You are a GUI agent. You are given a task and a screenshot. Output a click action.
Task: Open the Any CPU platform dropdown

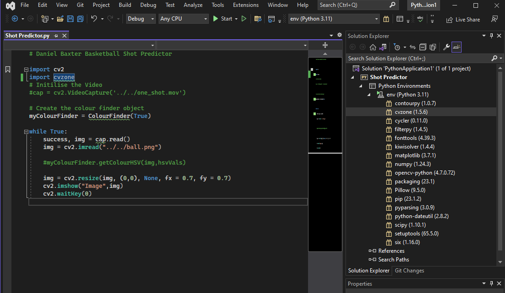(183, 19)
